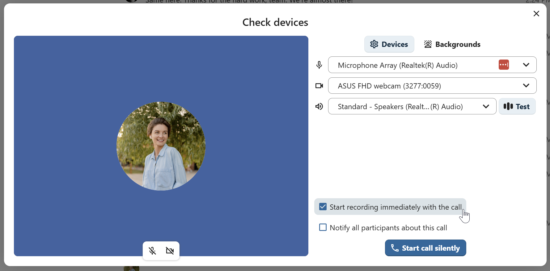Click the camera icon beside the webcam selector

319,86
